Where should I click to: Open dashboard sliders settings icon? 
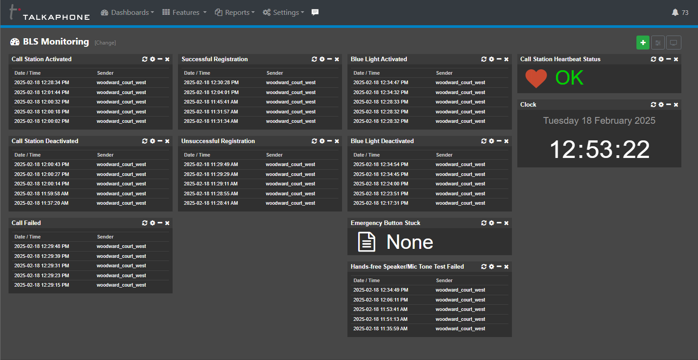click(x=658, y=43)
